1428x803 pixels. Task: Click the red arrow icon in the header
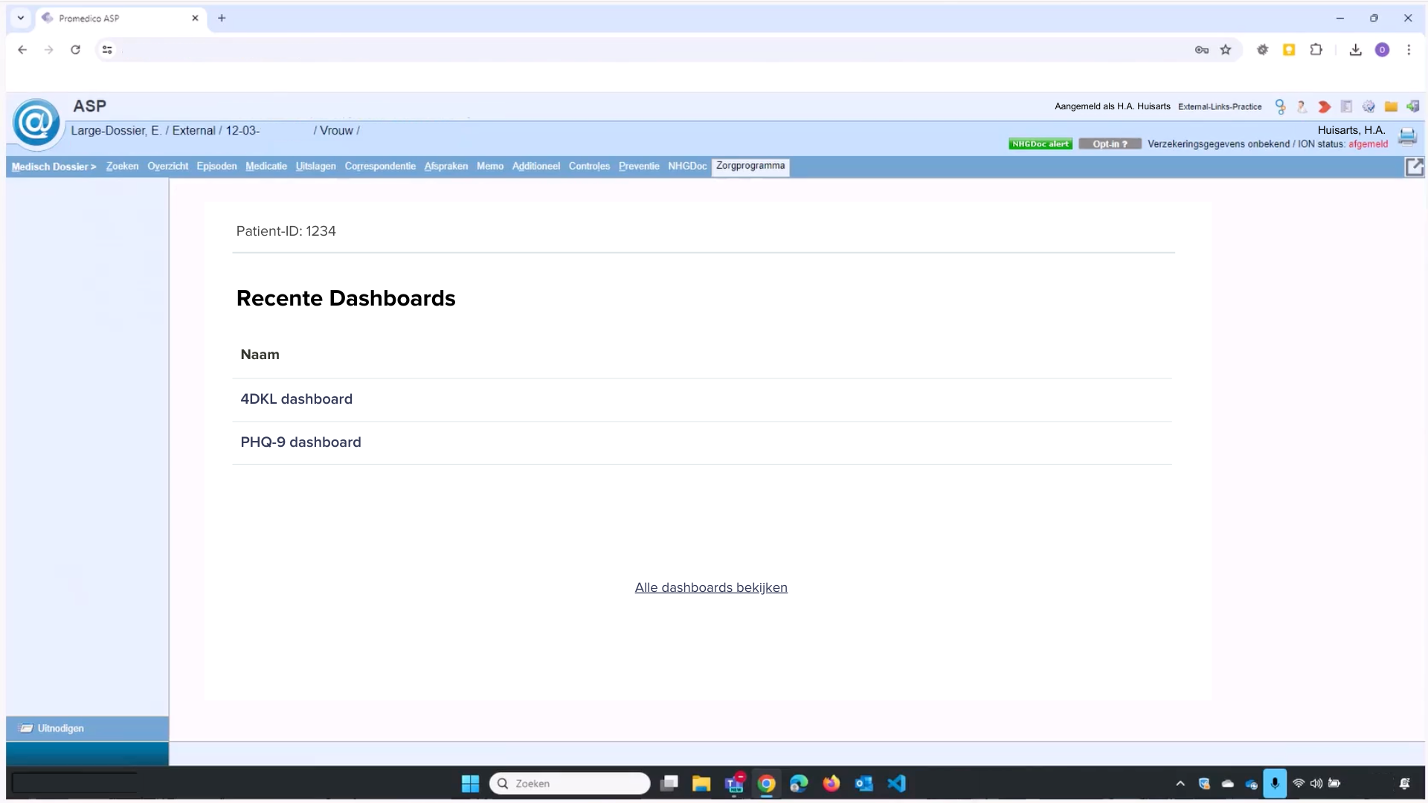coord(1324,107)
